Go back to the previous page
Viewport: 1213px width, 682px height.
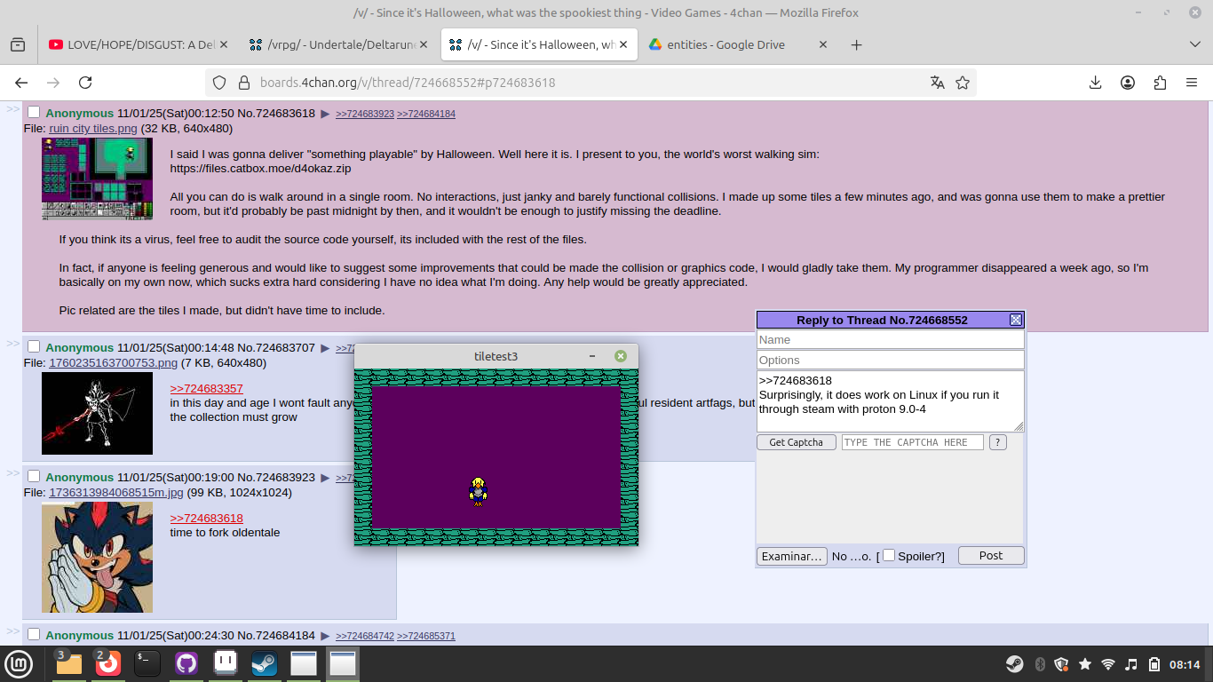[21, 83]
